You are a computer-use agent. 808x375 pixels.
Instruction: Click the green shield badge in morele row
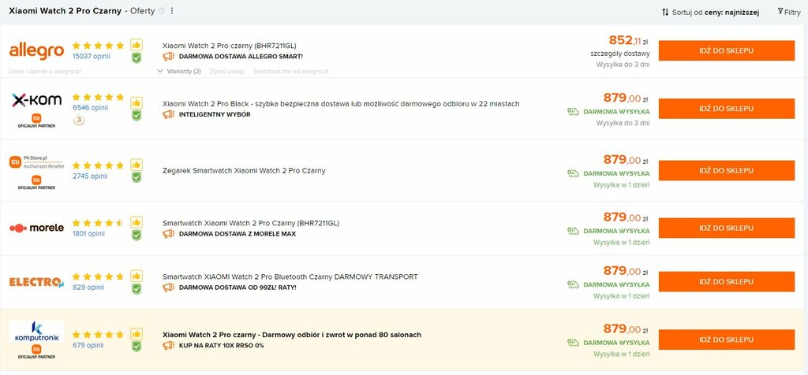point(137,235)
